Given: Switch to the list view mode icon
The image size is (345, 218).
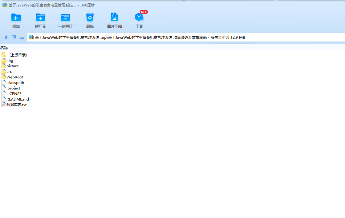Looking at the screenshot, I should coord(22,37).
